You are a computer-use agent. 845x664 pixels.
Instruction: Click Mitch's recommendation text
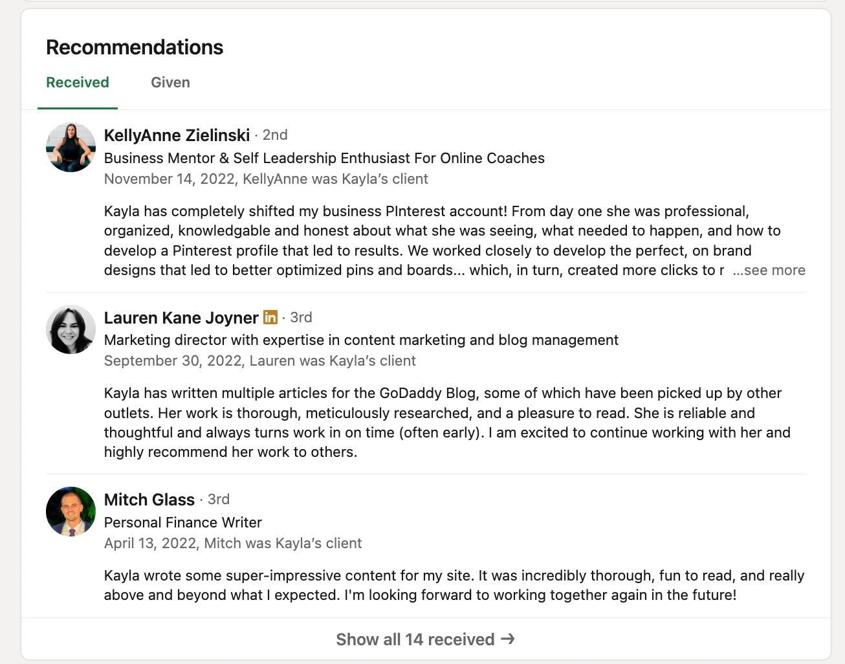453,585
